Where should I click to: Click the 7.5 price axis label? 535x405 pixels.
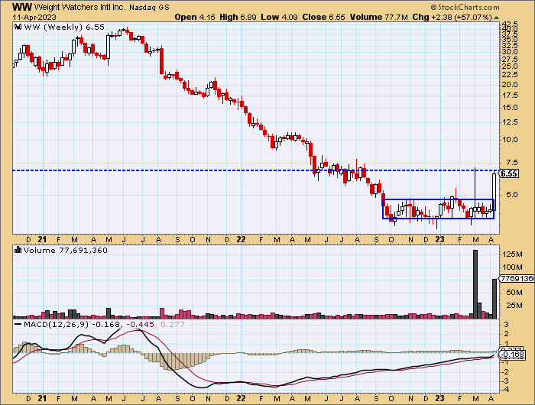tap(511, 163)
